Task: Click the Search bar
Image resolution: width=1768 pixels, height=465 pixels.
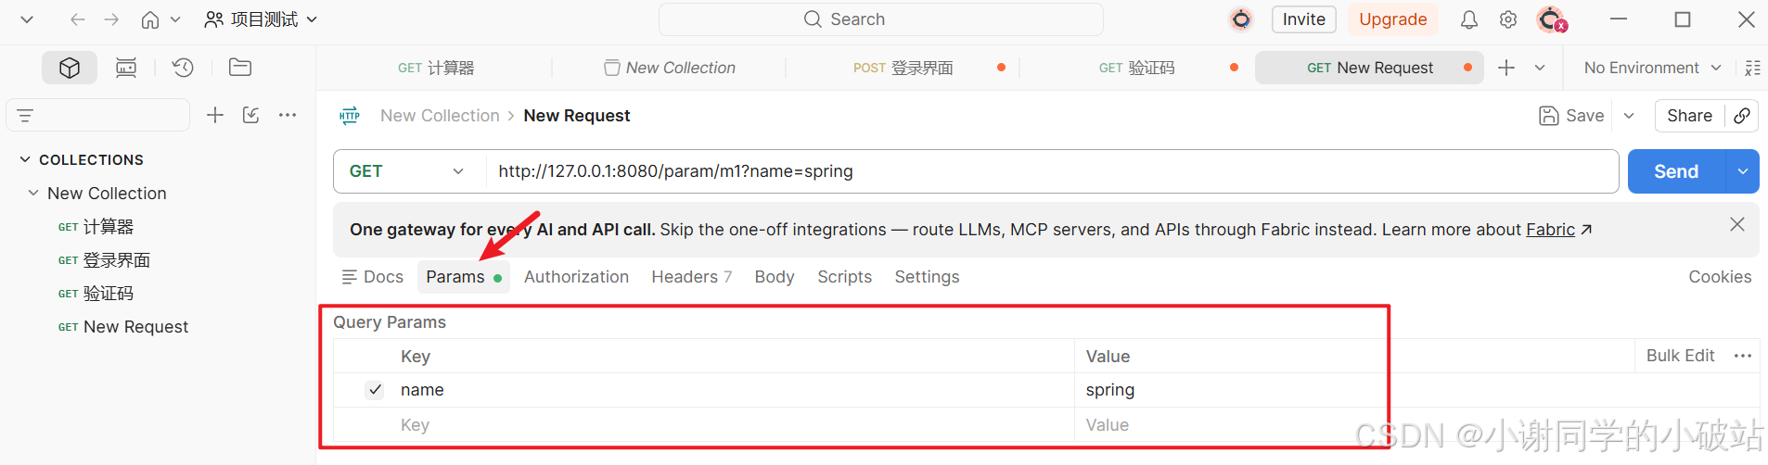Action: (880, 19)
